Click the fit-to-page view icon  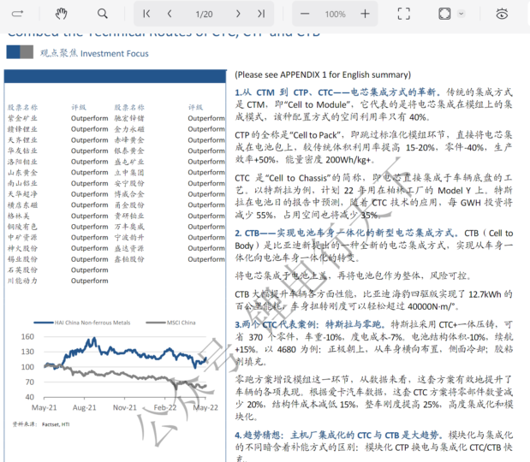(444, 14)
